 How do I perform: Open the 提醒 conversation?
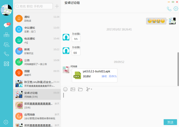tap(37, 73)
